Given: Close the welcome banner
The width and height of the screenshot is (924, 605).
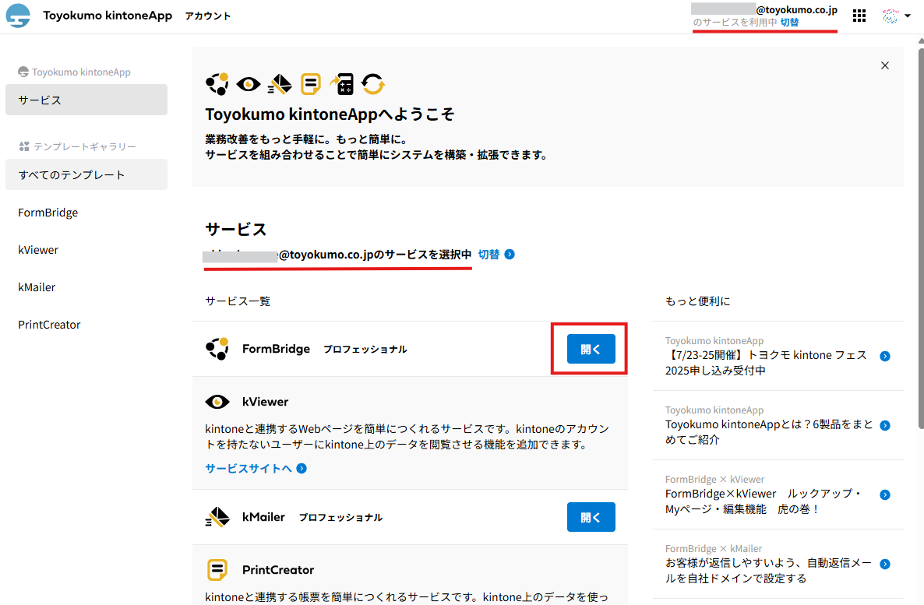Looking at the screenshot, I should (884, 65).
